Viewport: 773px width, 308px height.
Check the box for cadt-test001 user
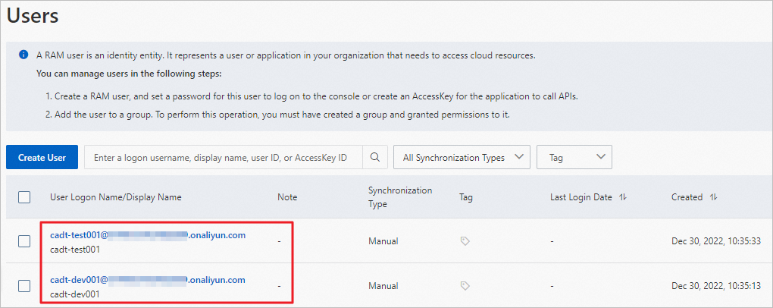point(24,241)
